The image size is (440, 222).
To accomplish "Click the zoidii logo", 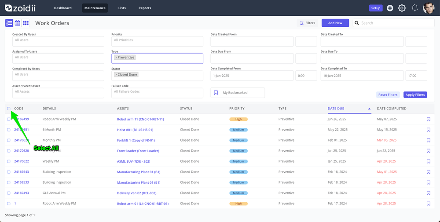I will 20,8.
